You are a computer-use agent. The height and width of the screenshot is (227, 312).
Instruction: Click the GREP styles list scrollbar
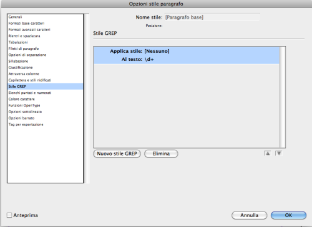click(x=282, y=97)
